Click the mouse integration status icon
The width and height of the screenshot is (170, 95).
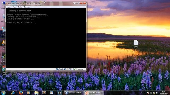click(x=74, y=69)
